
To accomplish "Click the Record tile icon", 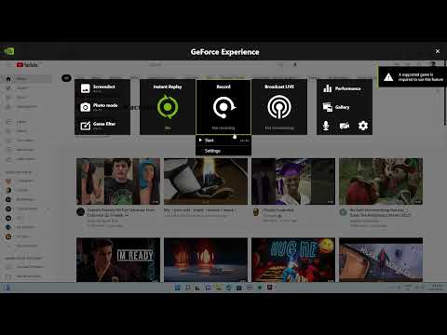I will [223, 107].
